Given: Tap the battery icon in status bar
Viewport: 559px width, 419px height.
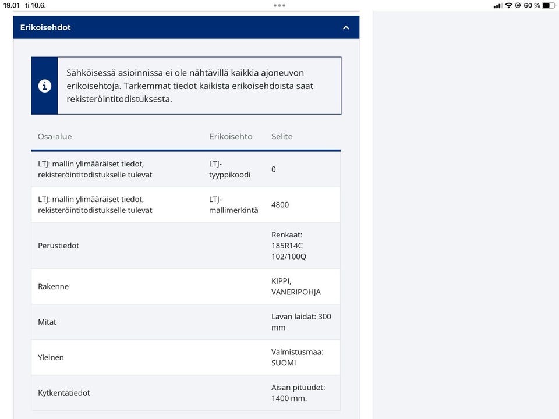Looking at the screenshot, I should pyautogui.click(x=549, y=5).
